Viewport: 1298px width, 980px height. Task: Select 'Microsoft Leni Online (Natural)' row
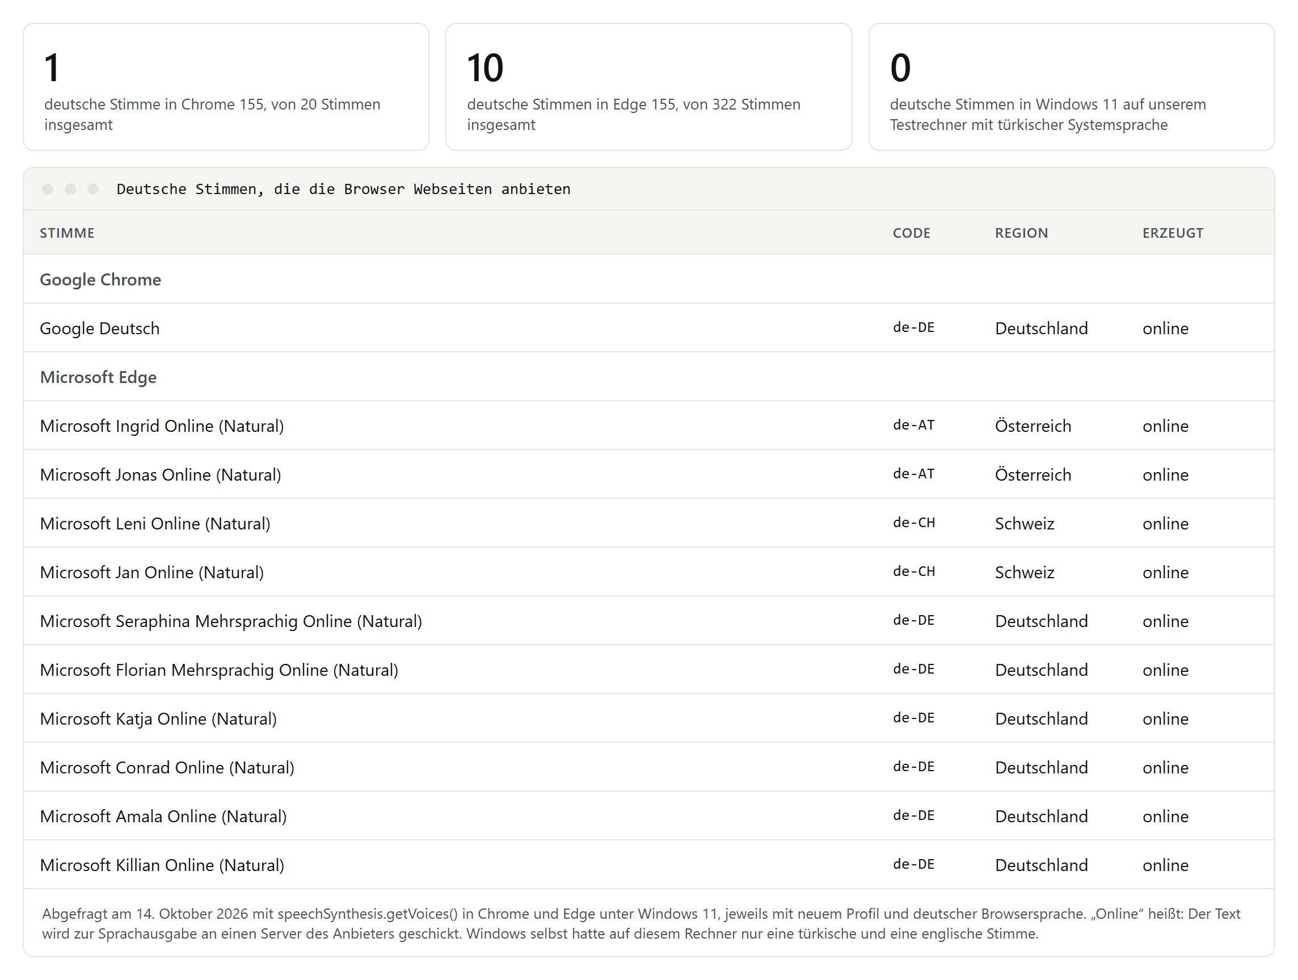(648, 523)
